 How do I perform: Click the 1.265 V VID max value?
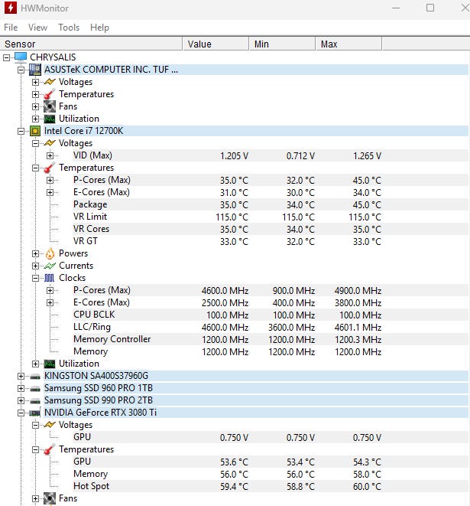tap(367, 156)
